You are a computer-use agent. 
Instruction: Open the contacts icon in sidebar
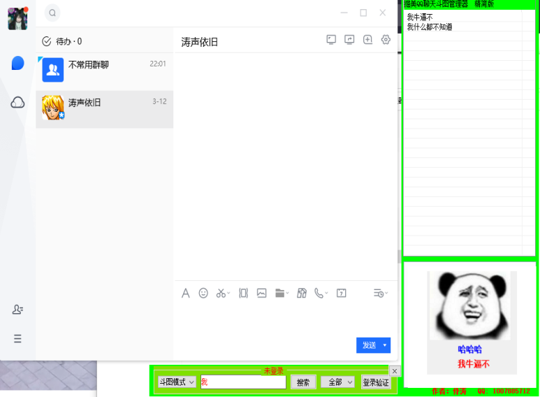pyautogui.click(x=17, y=310)
